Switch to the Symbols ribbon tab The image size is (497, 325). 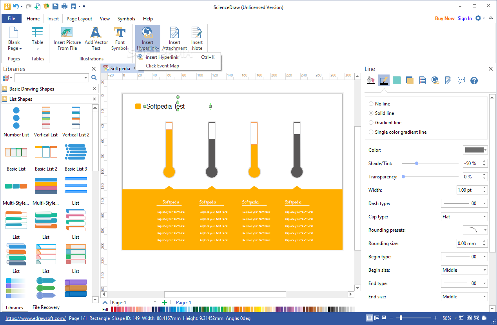[126, 19]
